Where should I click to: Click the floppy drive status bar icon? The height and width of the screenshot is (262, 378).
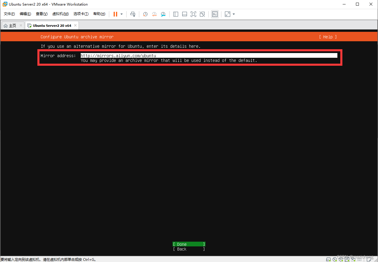pyautogui.click(x=347, y=260)
